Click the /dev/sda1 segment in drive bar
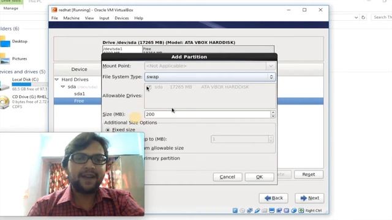 click(x=123, y=50)
